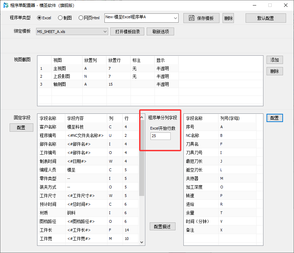Select the 加工深度 column field row
This screenshot has height=253, width=294.
223,187
